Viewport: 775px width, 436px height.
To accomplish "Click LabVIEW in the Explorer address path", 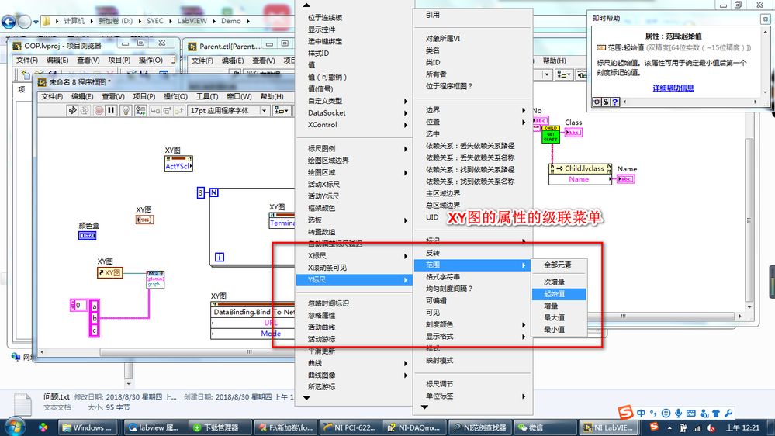I will (x=192, y=21).
